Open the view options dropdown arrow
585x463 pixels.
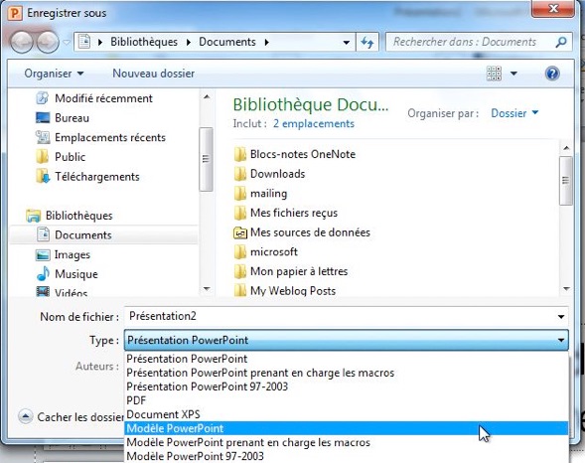[x=513, y=74]
